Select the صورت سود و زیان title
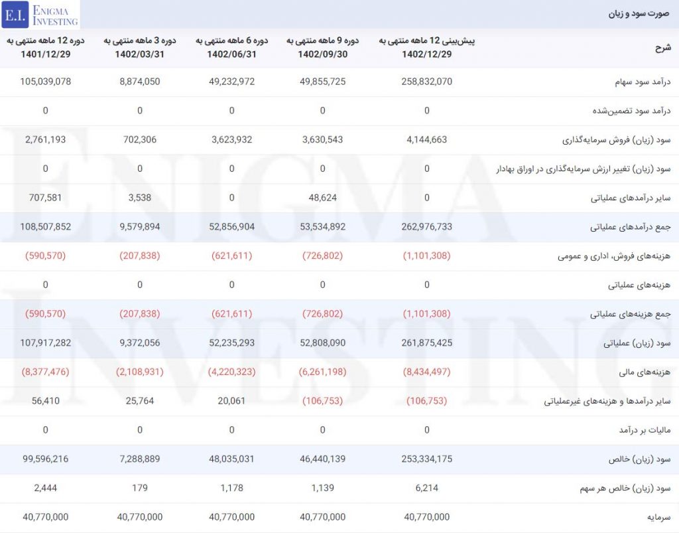Screen dimensions: 679x533 pyautogui.click(x=639, y=13)
